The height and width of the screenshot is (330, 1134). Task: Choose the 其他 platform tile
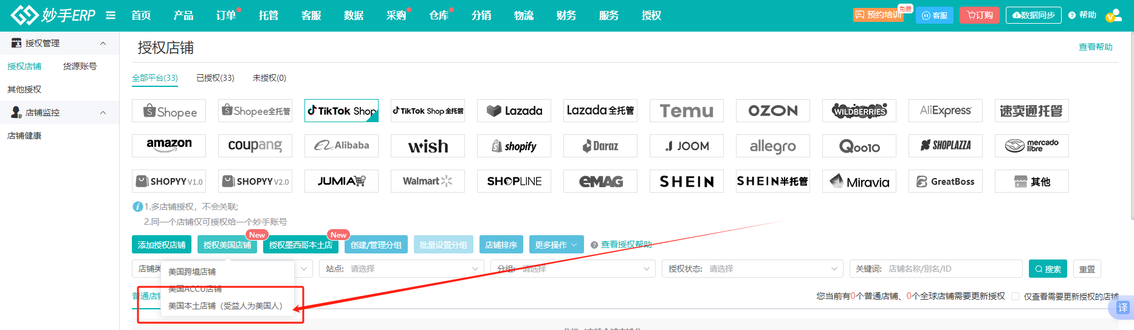(x=1032, y=181)
